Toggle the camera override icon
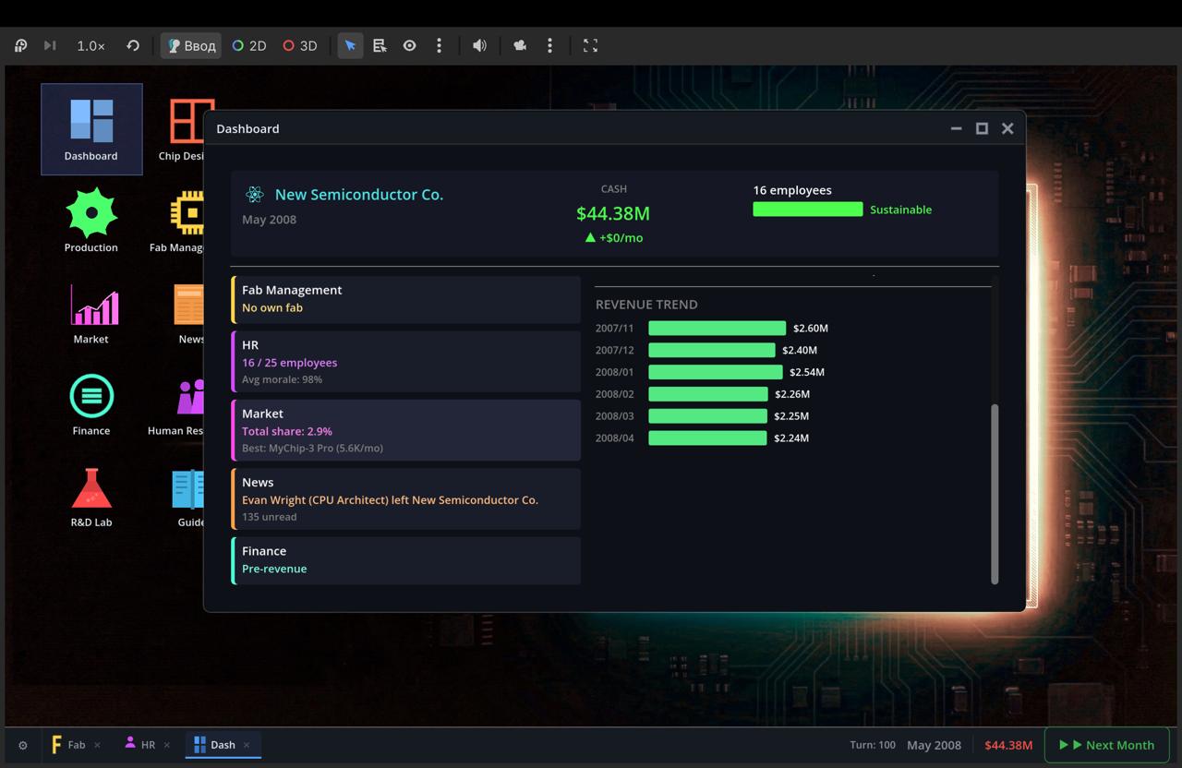1182x768 pixels. [520, 45]
